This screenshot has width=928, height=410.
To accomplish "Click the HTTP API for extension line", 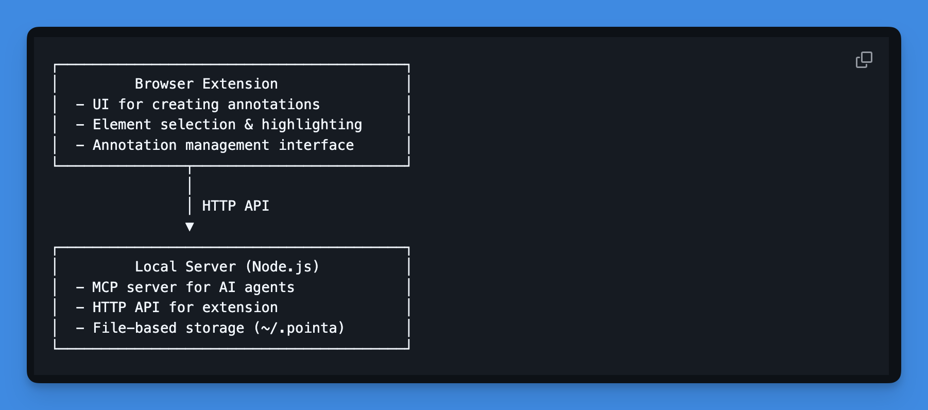I will pos(177,307).
